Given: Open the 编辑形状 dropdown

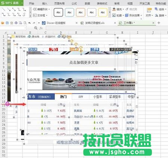Looking at the screenshot, I should tap(49, 9).
